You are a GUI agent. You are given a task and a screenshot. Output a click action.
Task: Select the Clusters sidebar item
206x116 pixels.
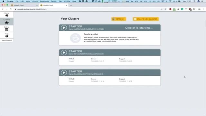pos(6,22)
